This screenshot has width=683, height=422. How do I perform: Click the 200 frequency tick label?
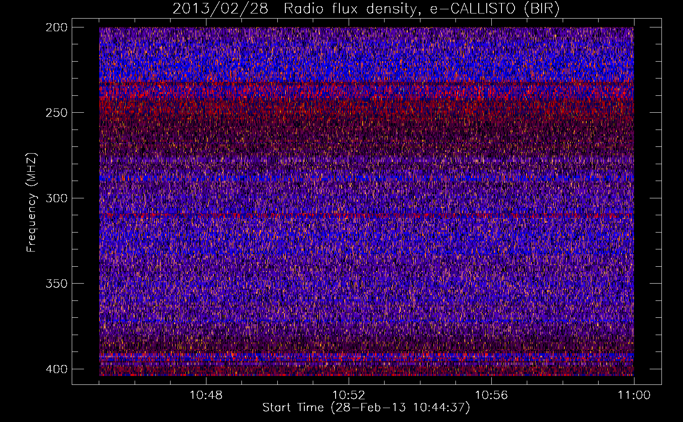(56, 27)
